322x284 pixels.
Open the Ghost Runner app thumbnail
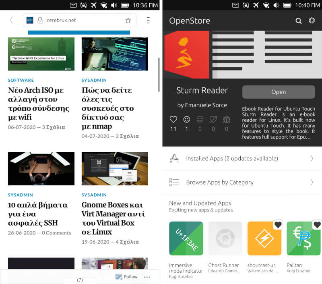coord(225,238)
